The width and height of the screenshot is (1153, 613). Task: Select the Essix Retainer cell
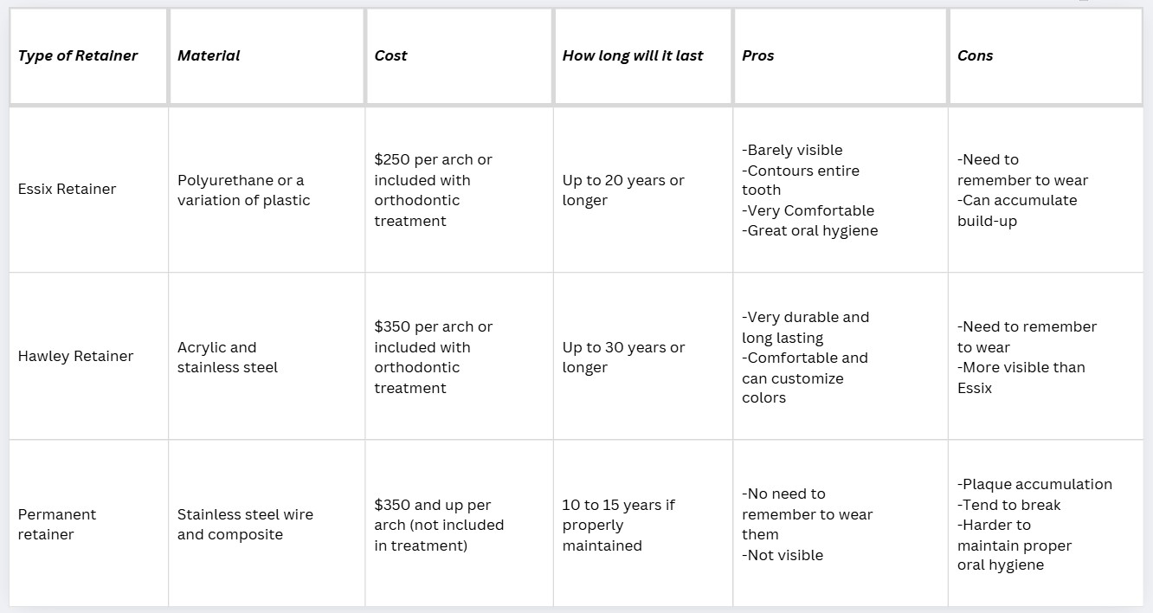[x=88, y=190]
